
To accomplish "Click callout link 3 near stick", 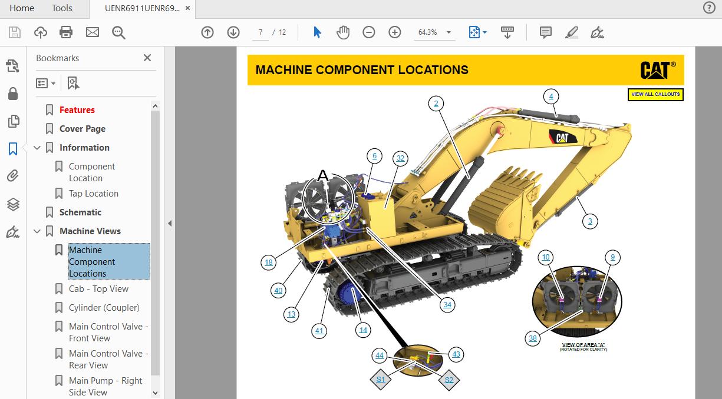I will point(590,221).
